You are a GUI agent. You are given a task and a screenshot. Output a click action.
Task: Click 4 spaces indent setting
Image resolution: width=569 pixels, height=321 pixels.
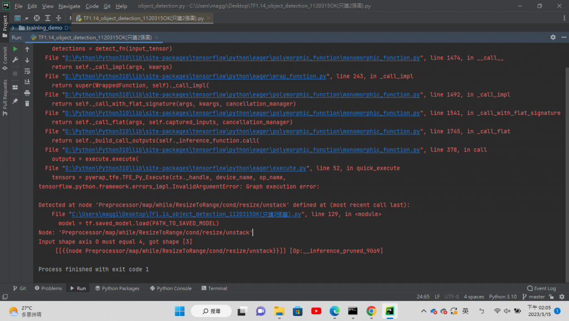pyautogui.click(x=474, y=297)
